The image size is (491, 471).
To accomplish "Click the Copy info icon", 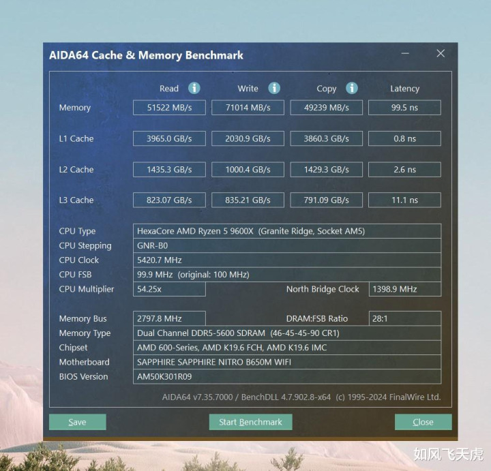I will [x=352, y=88].
